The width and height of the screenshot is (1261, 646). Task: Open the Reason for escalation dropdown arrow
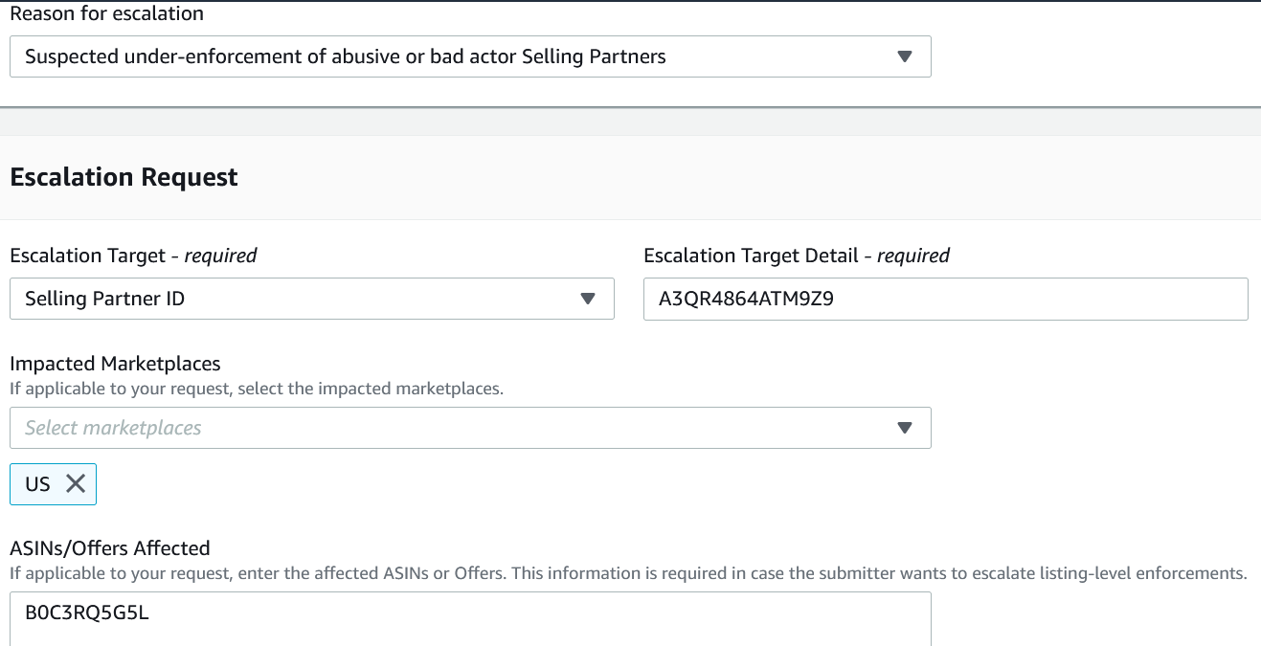(x=905, y=56)
